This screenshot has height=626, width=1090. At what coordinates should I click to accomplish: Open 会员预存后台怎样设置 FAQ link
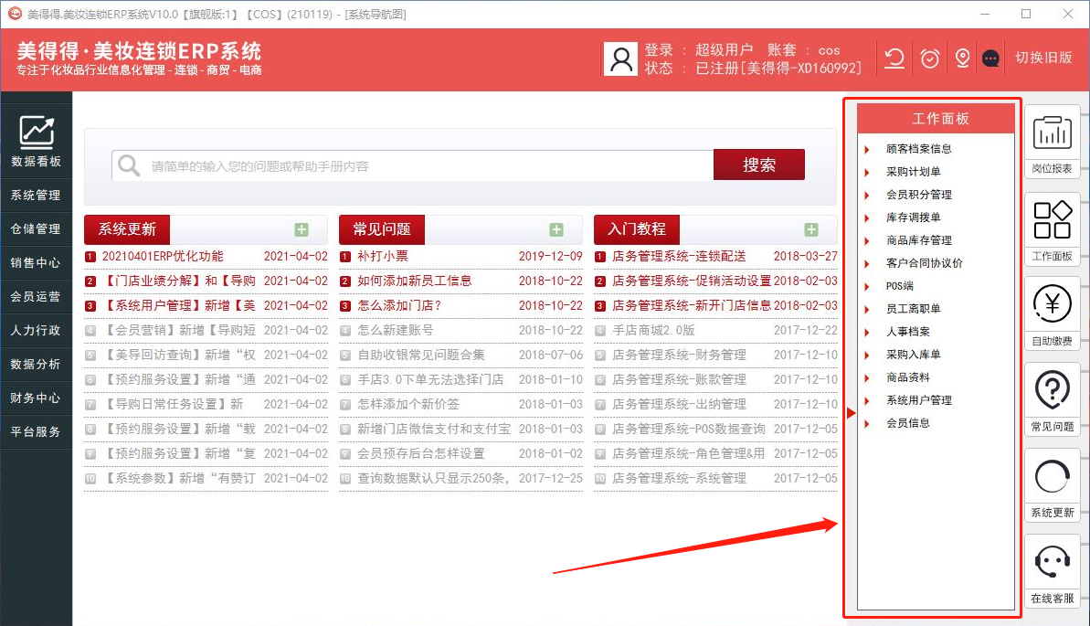coord(421,453)
